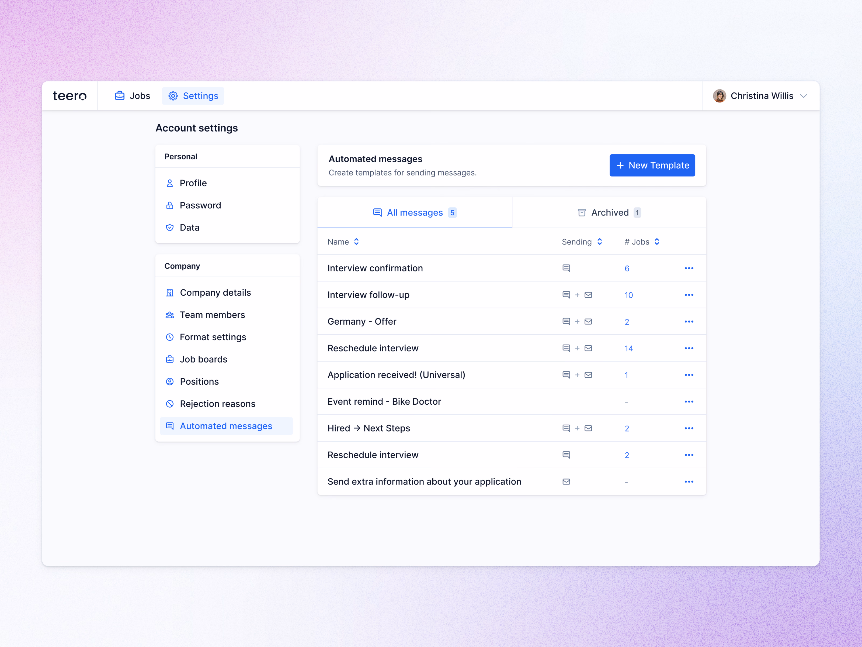Click the Data shield icon

[x=169, y=228]
